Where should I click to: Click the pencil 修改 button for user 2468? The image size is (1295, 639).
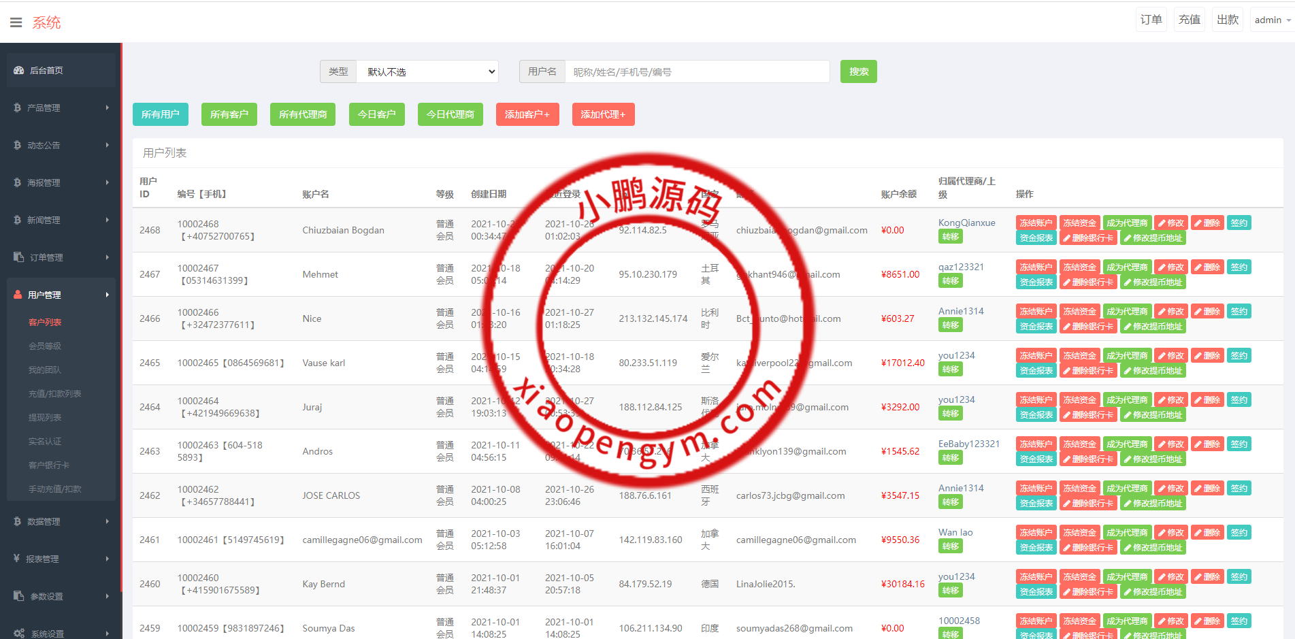click(1170, 223)
